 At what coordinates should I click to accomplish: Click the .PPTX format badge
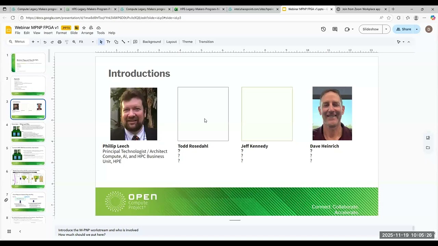coord(66,28)
